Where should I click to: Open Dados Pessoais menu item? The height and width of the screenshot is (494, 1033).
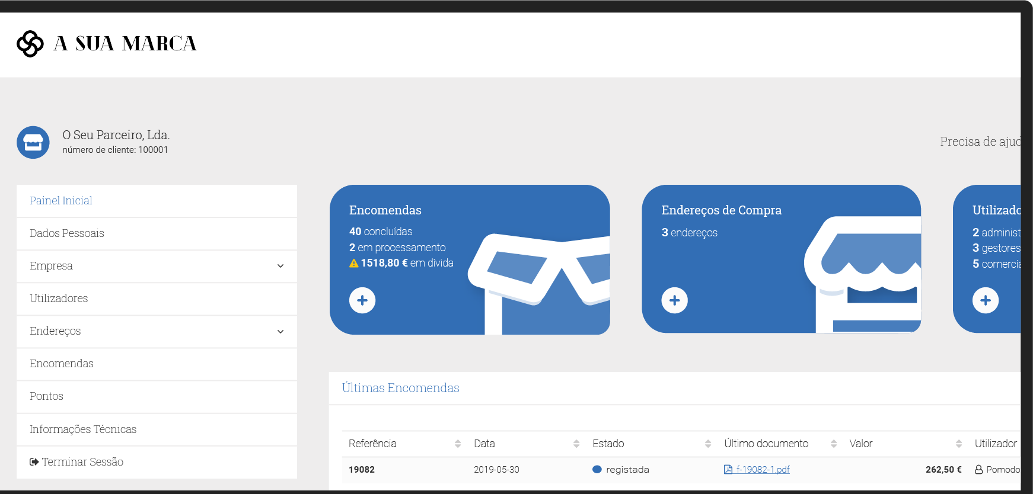tap(67, 233)
